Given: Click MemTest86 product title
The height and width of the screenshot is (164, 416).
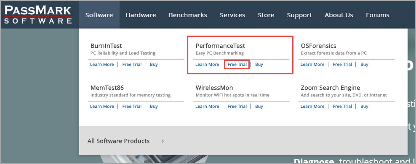Looking at the screenshot, I should tap(107, 88).
